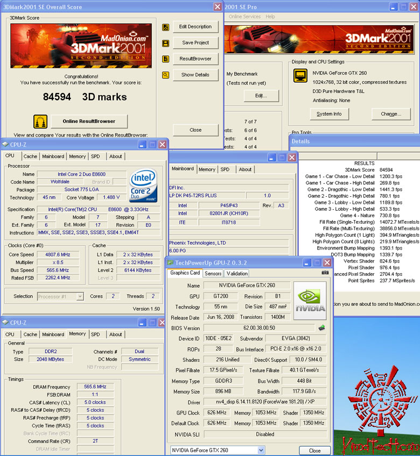The image size is (420, 456).
Task: Click the Close button in GPU-Z
Action: [x=315, y=451]
